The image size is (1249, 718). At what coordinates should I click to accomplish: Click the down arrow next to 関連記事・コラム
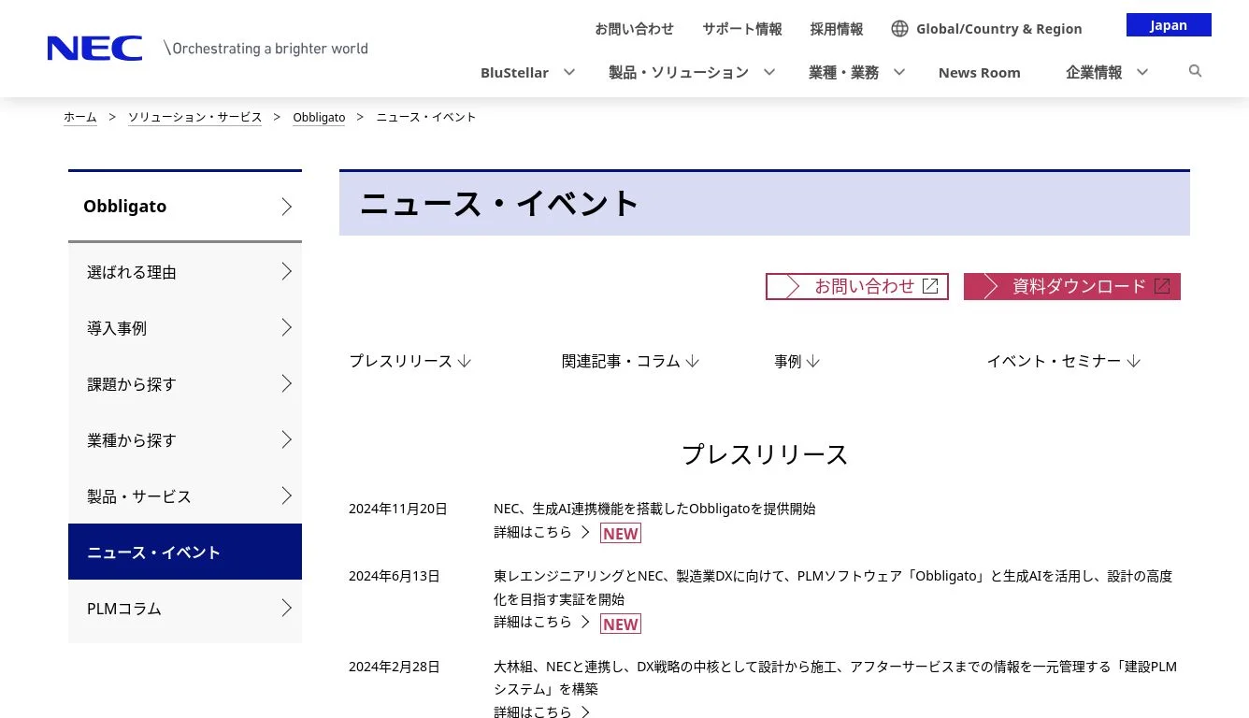[x=692, y=361]
